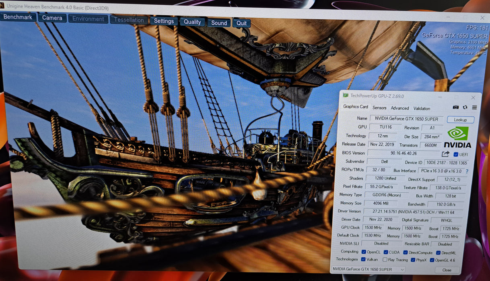Click the Temperature readout in Heaven overlay
The image size is (490, 281).
(469, 53)
